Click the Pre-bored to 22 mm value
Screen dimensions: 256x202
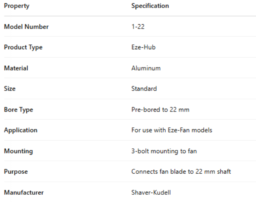click(160, 109)
